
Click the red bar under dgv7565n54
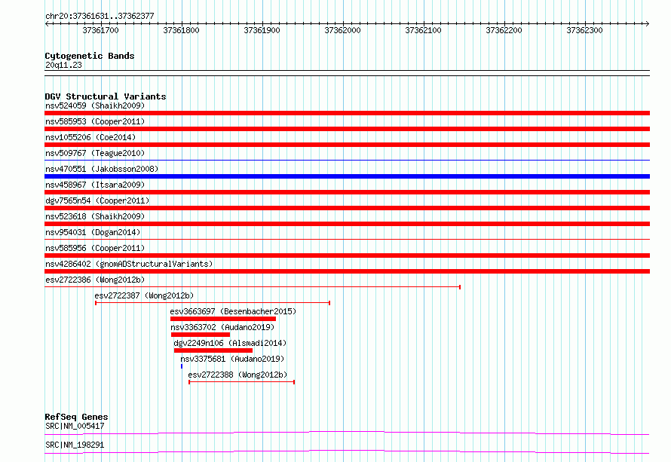347,208
